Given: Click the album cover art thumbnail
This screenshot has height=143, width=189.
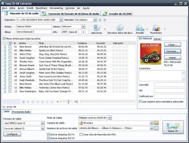Looking at the screenshot, I should click(x=151, y=54).
